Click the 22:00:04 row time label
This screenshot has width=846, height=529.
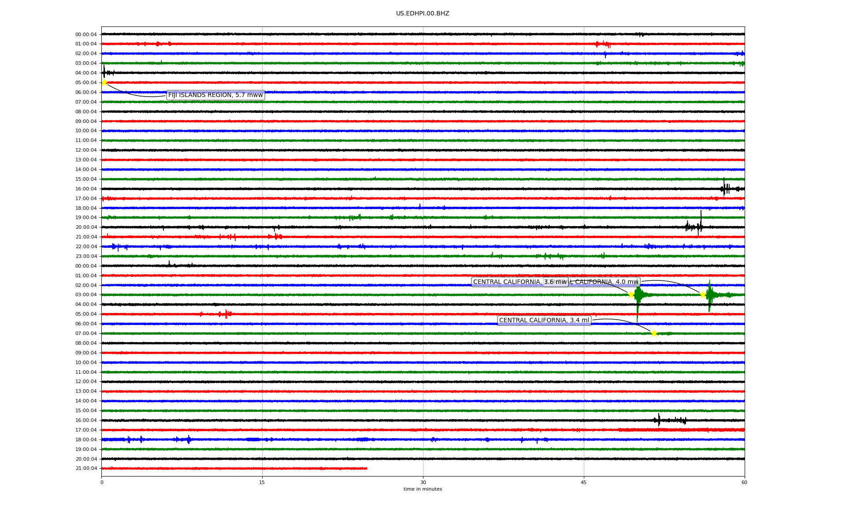[86, 247]
